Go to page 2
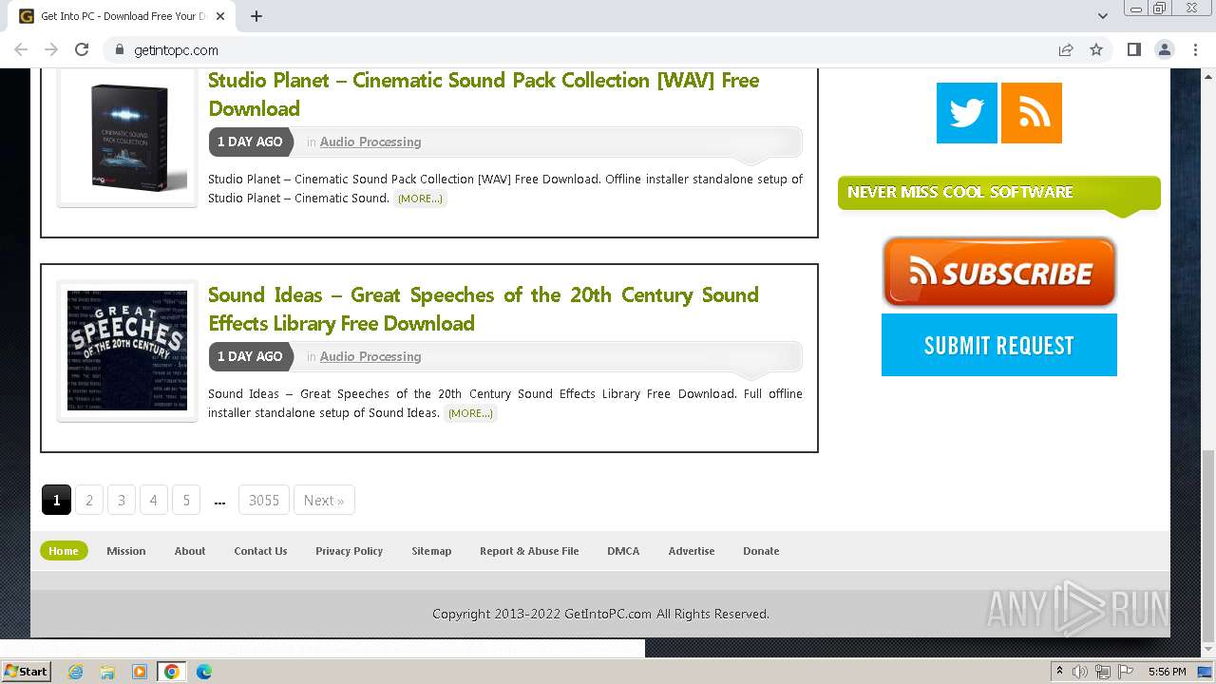This screenshot has width=1216, height=684. point(89,500)
